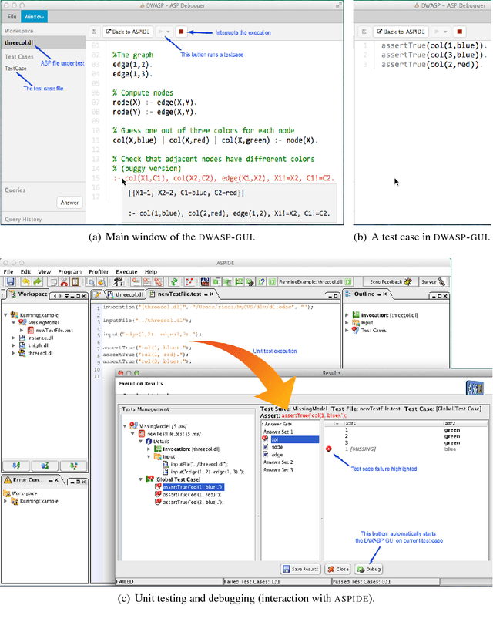493x622 pixels.
Task: Click the Save icon in ASPIDE toolbar
Action: click(10, 281)
